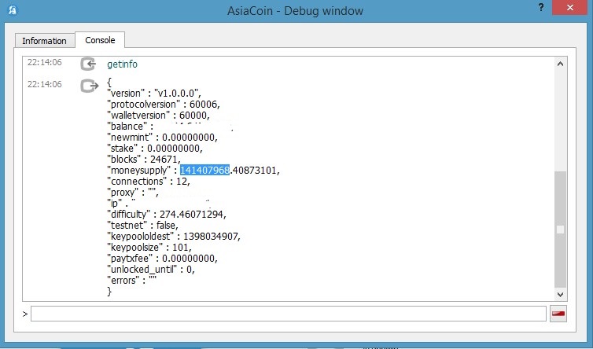This screenshot has height=349, width=593.
Task: Click the highlighted 141407968 moneysupply value
Action: coord(204,170)
